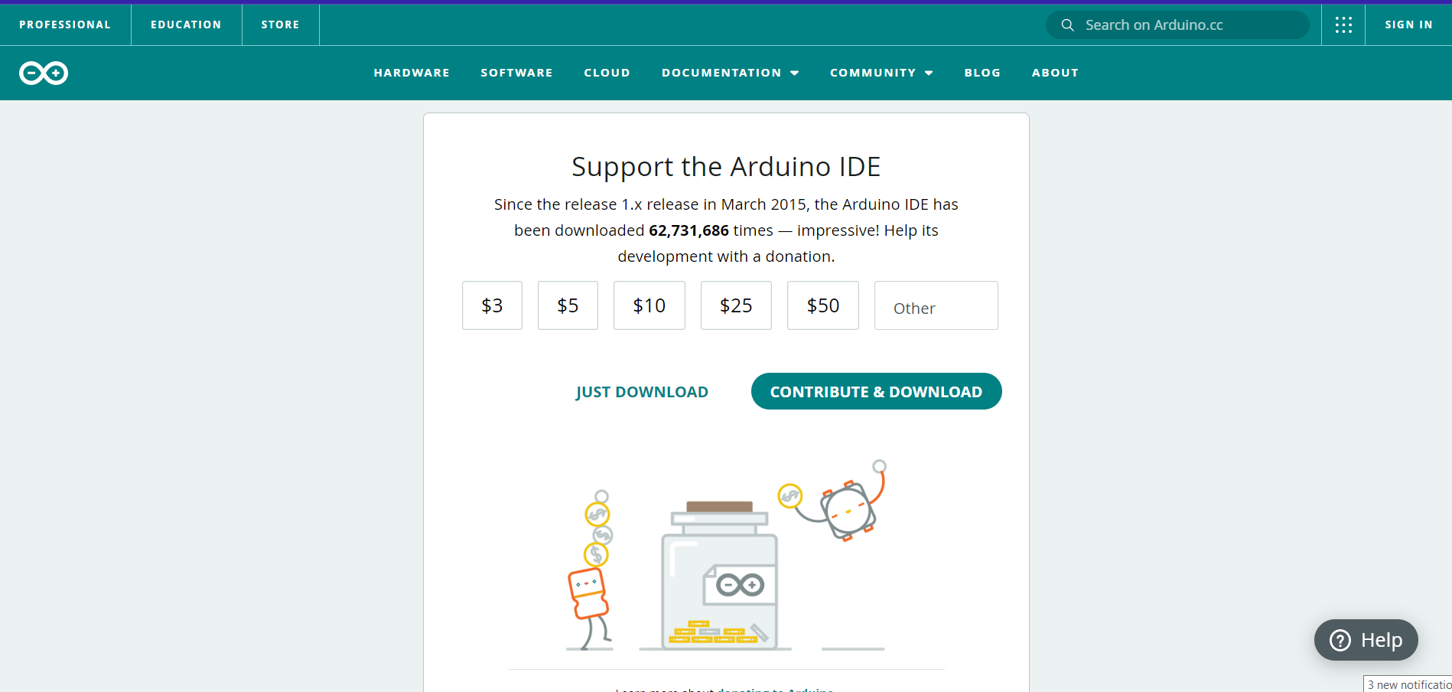Open the app launcher grid icon

(x=1343, y=24)
